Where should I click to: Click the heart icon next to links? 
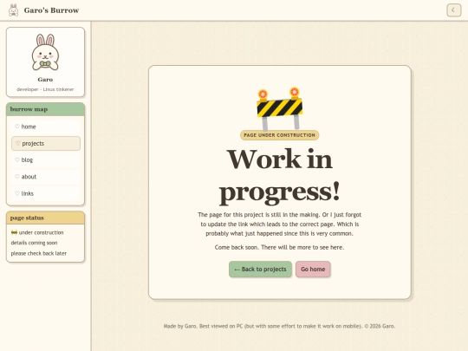tap(17, 193)
